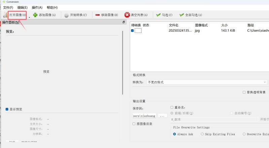The height and width of the screenshot is (148, 269).
Task: Uncheck the jpg file row checkbox
Action: coord(132,31)
